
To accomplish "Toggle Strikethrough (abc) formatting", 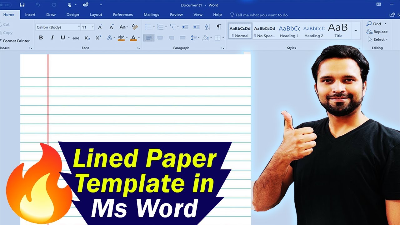I will [x=76, y=38].
